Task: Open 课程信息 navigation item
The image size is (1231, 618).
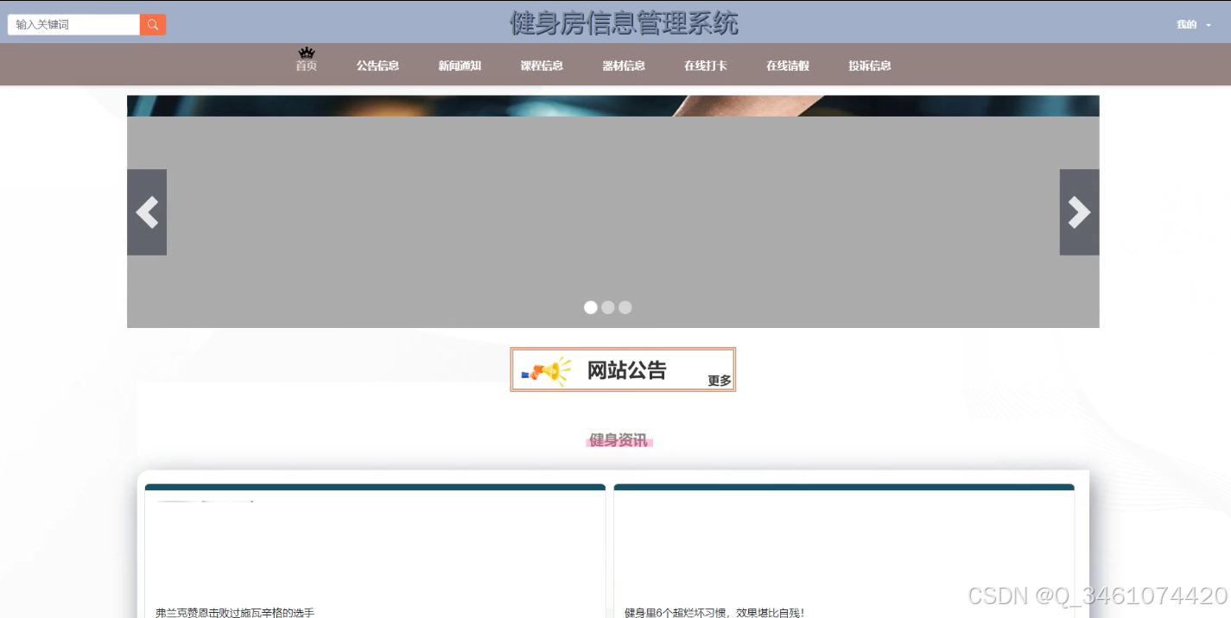Action: pos(542,66)
